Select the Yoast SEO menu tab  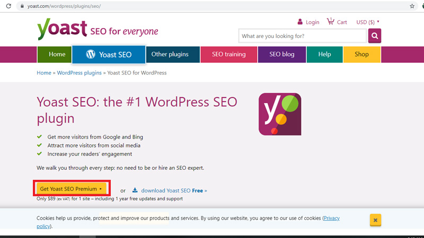click(109, 54)
